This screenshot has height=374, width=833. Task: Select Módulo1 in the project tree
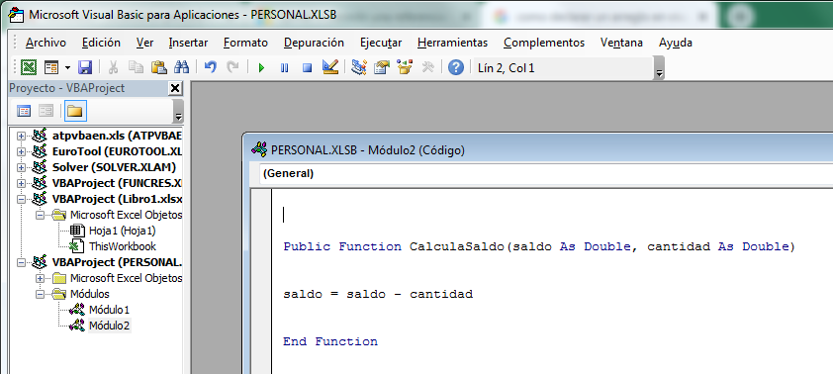[x=109, y=310]
